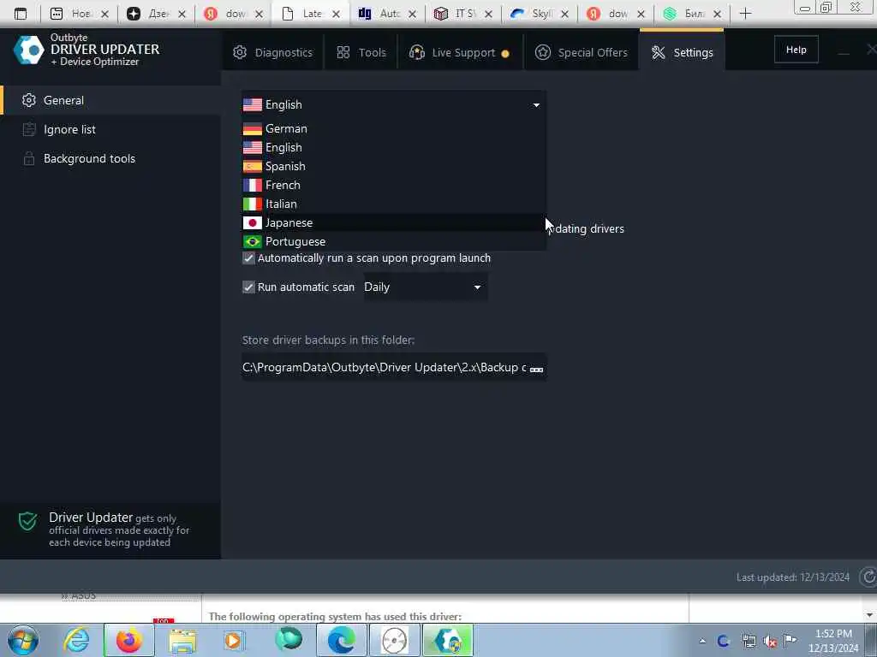
Task: Select General in the settings sidebar
Action: click(110, 101)
